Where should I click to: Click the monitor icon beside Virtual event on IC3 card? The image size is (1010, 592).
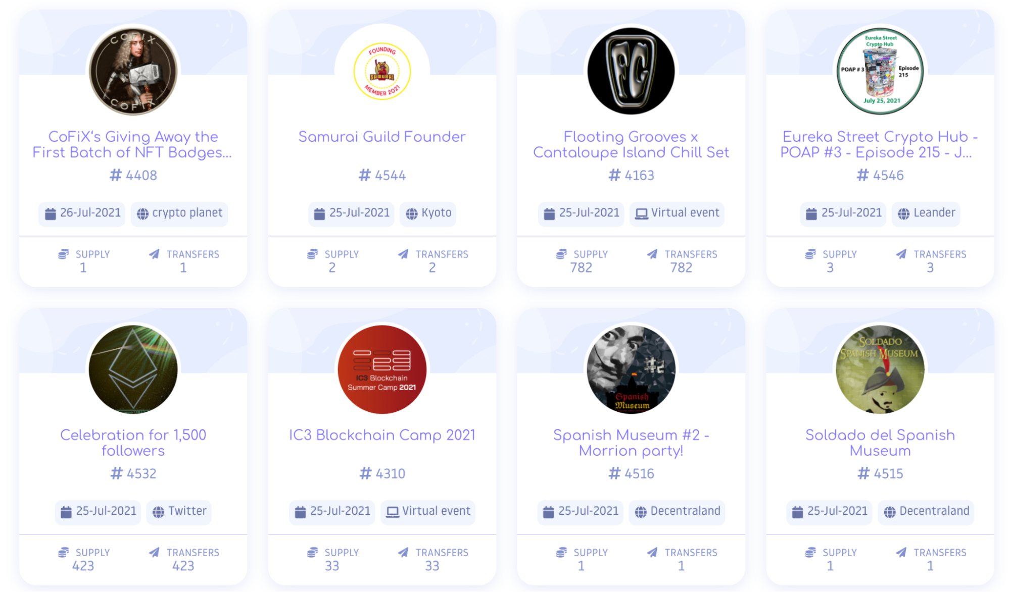pyautogui.click(x=392, y=511)
